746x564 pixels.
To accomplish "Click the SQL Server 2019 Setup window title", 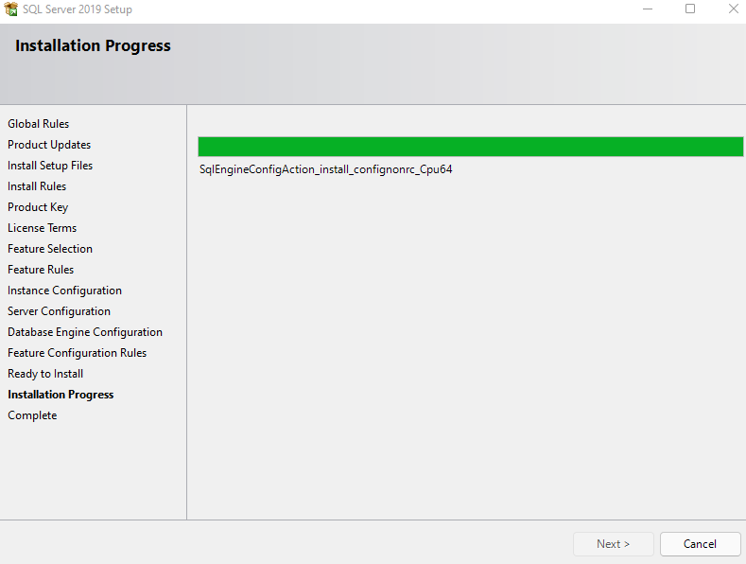I will pyautogui.click(x=78, y=9).
